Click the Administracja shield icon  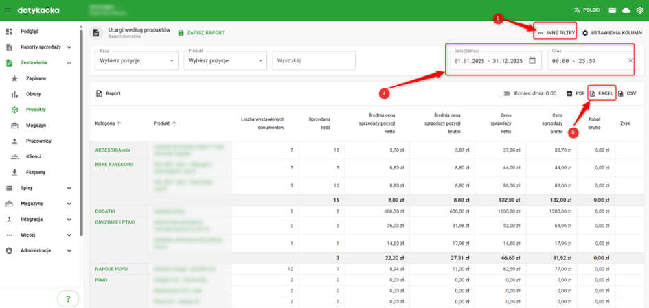pyautogui.click(x=10, y=250)
